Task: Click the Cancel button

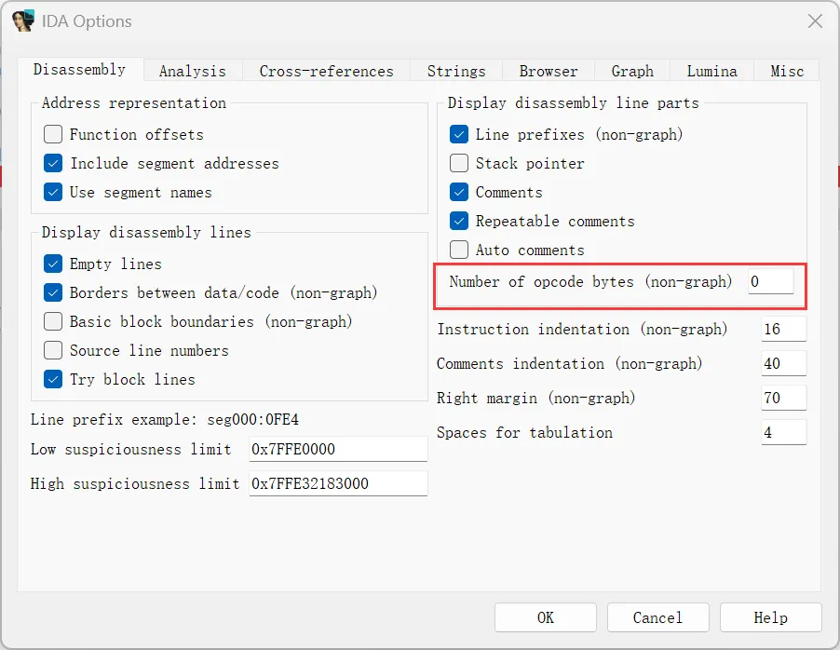Action: click(x=657, y=617)
